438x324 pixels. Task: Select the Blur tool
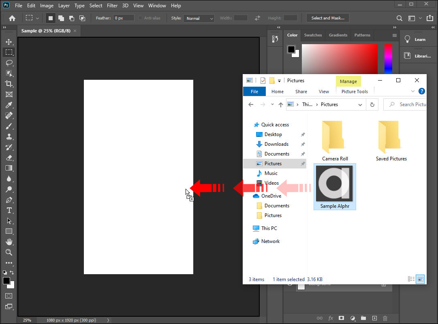(x=9, y=179)
